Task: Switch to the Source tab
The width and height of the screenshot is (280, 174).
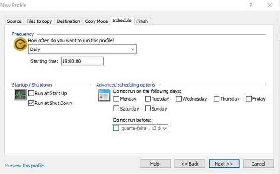Action: click(x=14, y=21)
